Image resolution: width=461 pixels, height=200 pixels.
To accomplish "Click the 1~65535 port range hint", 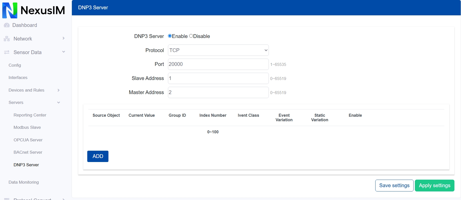I will click(278, 64).
